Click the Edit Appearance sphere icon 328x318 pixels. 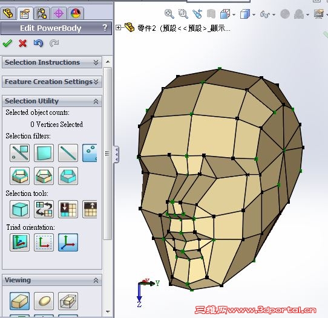pyautogui.click(x=285, y=14)
